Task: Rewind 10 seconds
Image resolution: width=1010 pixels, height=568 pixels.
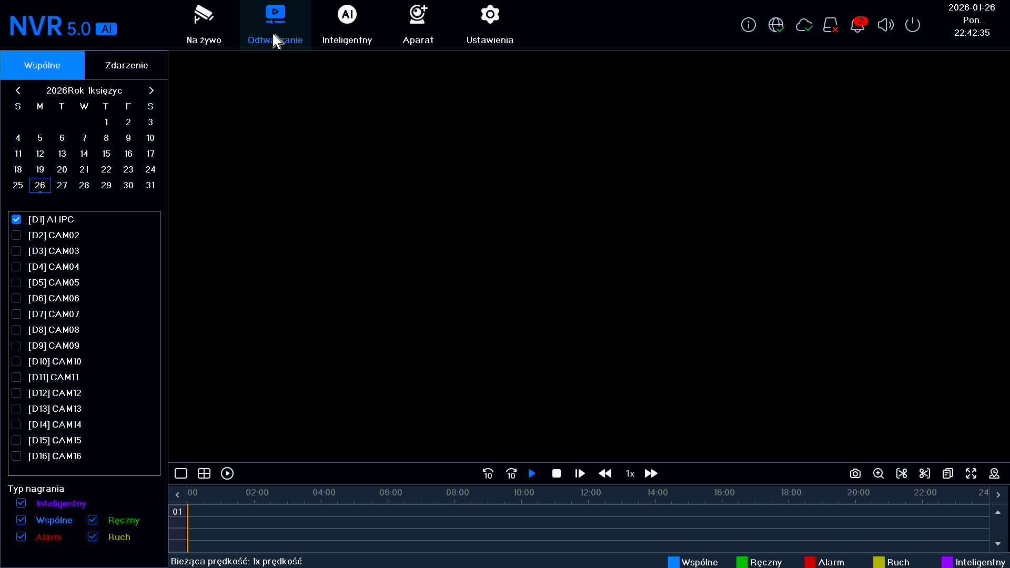Action: (x=488, y=473)
